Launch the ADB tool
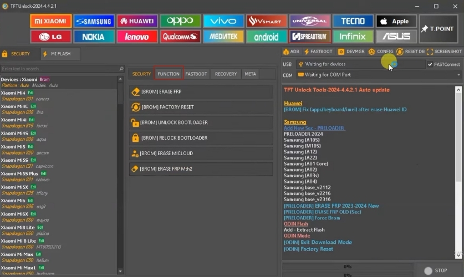This screenshot has height=277, width=464. point(291,52)
